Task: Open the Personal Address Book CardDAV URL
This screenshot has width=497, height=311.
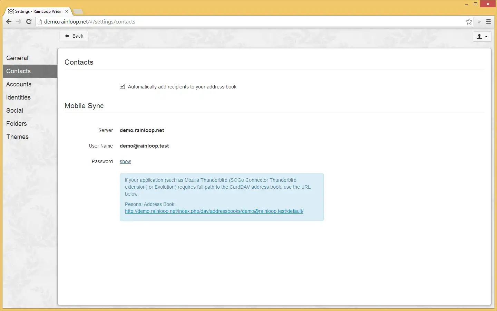Action: pos(214,211)
